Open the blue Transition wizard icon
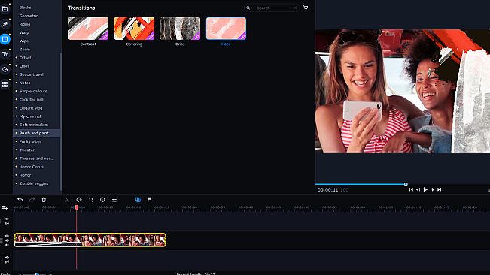This screenshot has height=275, width=490. click(x=138, y=200)
